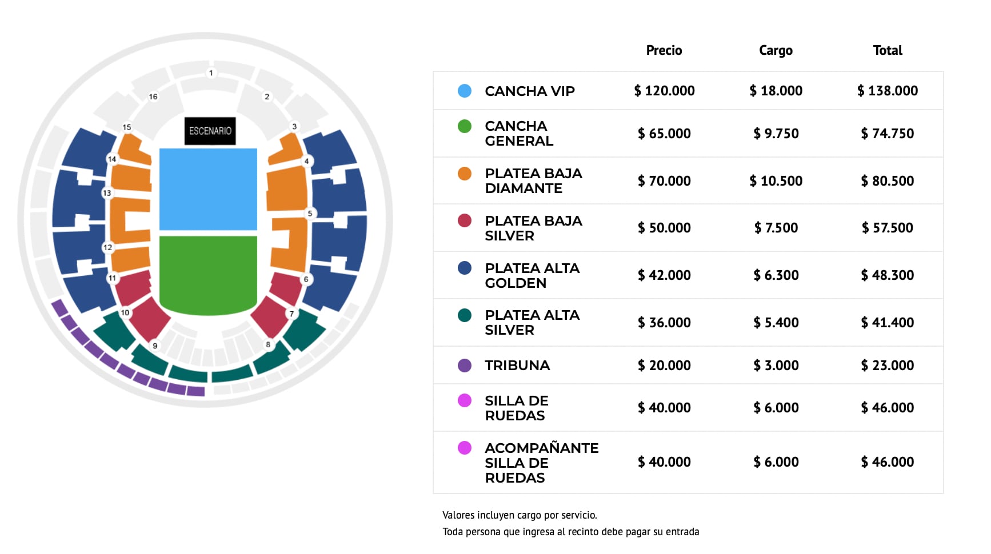The width and height of the screenshot is (991, 554).
Task: Click the teal Platea Alta Silver dot
Action: (x=465, y=315)
